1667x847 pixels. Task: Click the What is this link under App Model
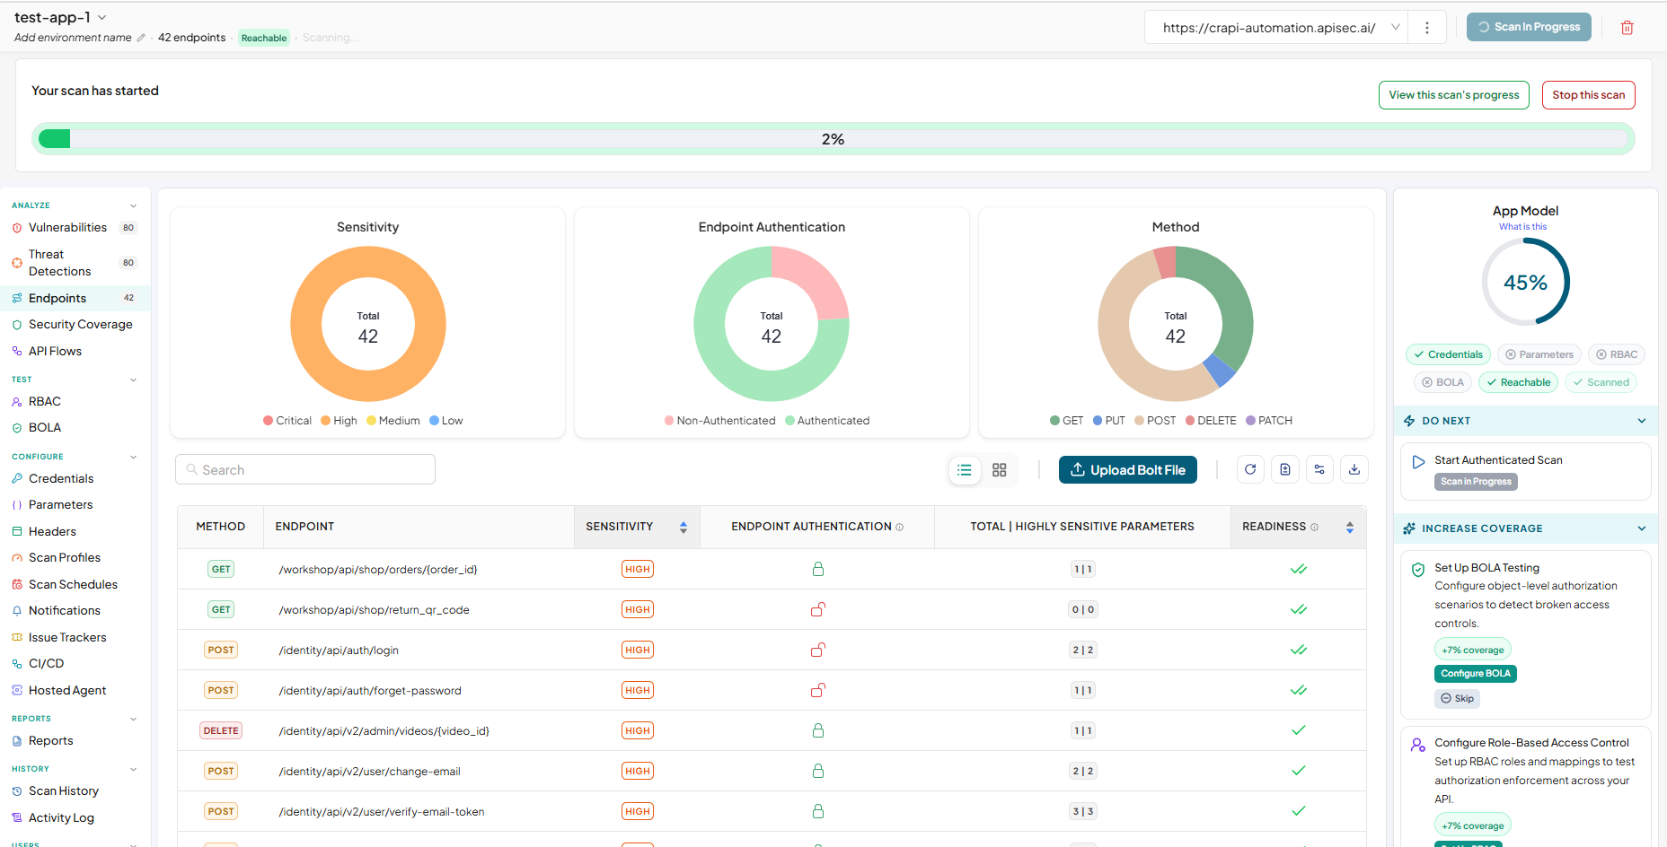(1523, 227)
